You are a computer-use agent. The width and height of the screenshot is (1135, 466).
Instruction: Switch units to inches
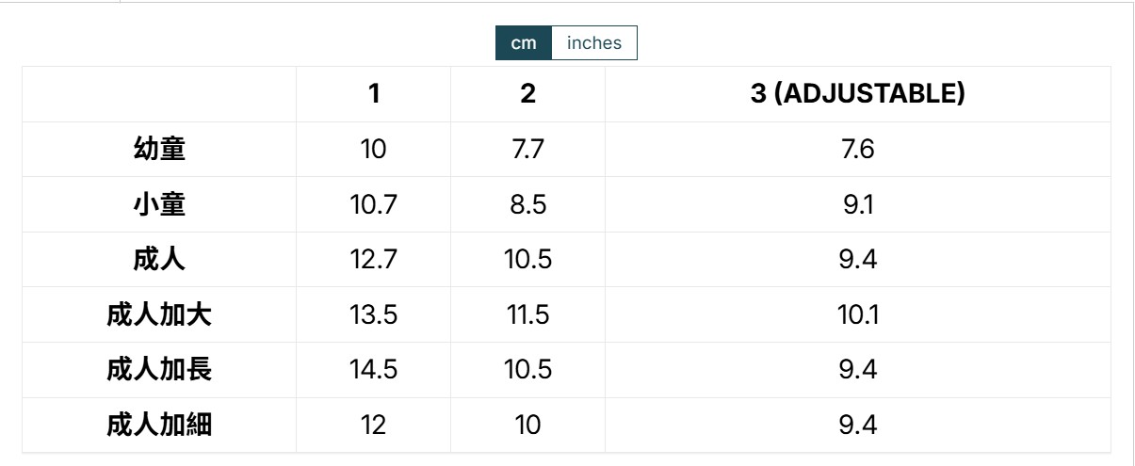coord(593,43)
